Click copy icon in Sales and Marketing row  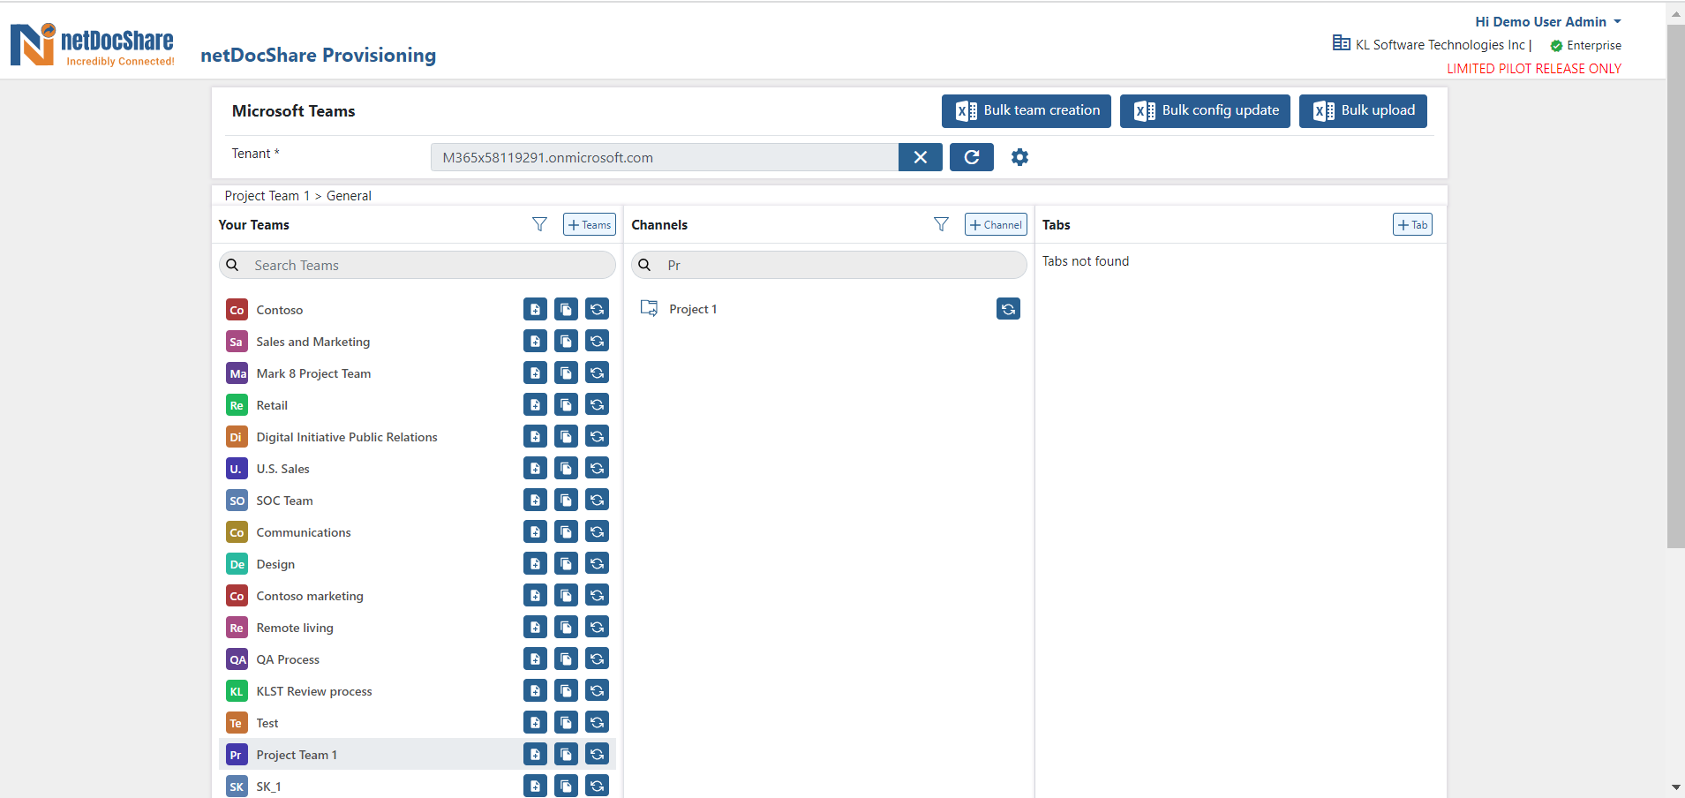(566, 341)
